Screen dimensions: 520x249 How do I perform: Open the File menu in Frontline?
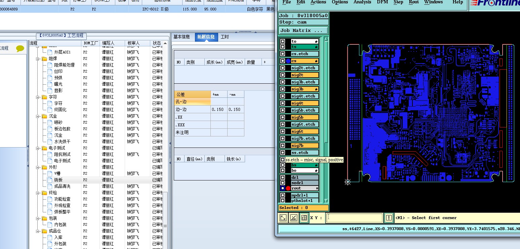[x=287, y=2]
